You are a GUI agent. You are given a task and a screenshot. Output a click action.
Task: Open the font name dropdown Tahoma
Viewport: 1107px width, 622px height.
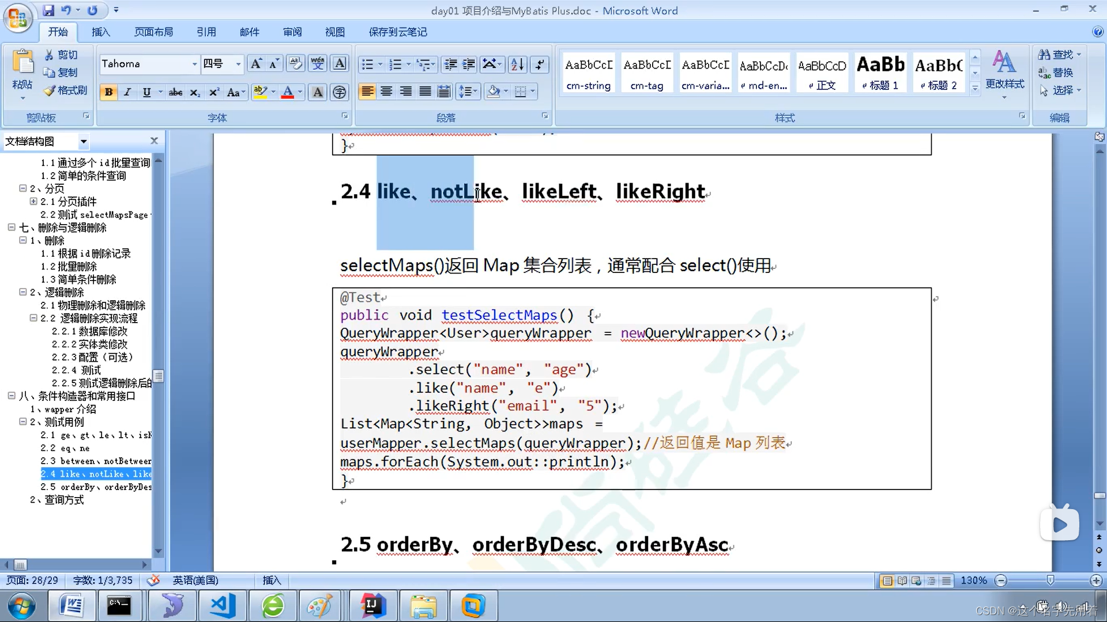(194, 64)
